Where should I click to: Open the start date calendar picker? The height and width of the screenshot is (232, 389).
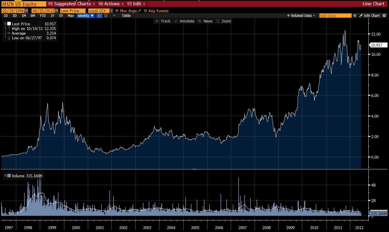pos(26,11)
